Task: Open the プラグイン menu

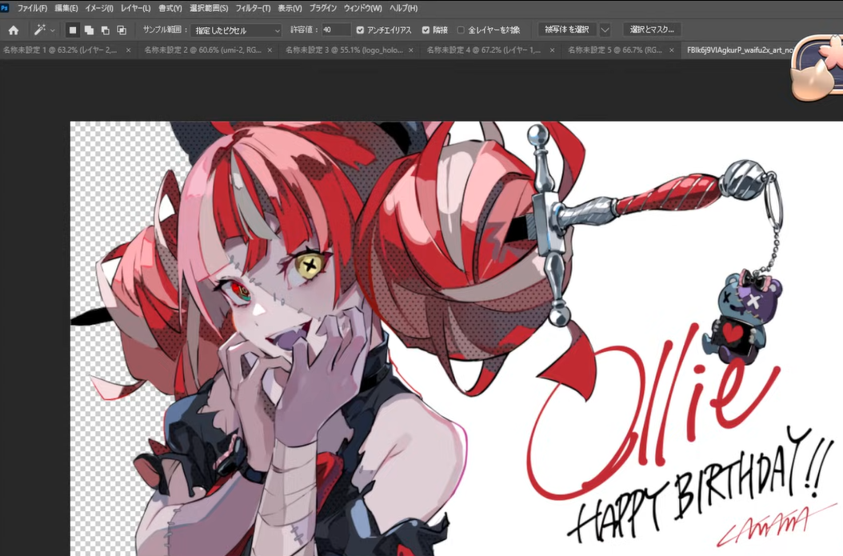Action: pyautogui.click(x=322, y=8)
